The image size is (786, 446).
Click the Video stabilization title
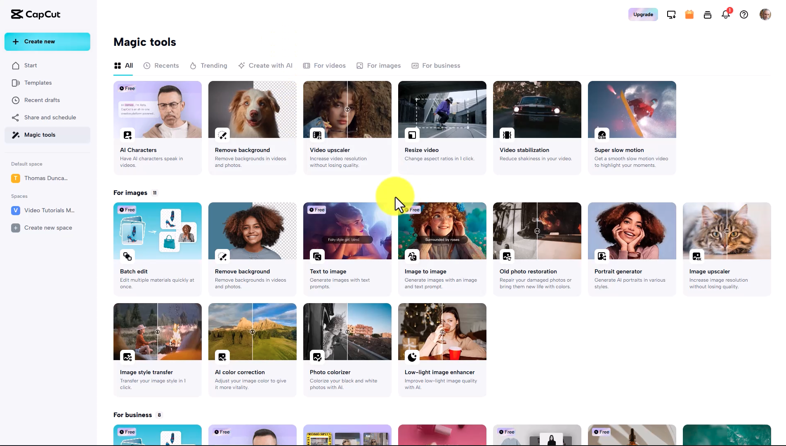click(524, 150)
